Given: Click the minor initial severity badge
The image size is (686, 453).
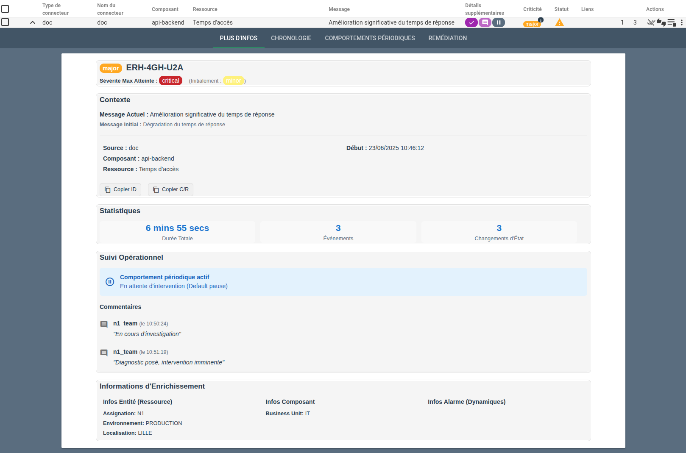Looking at the screenshot, I should pos(234,81).
